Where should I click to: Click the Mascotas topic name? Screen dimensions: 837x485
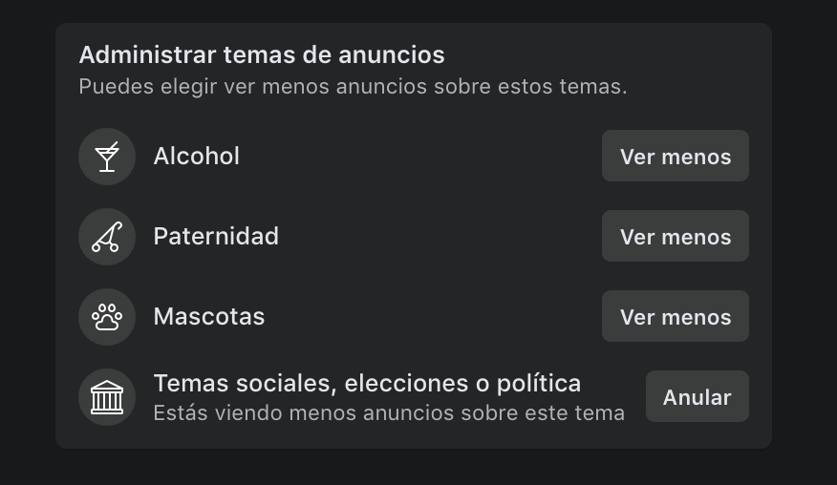coord(209,317)
